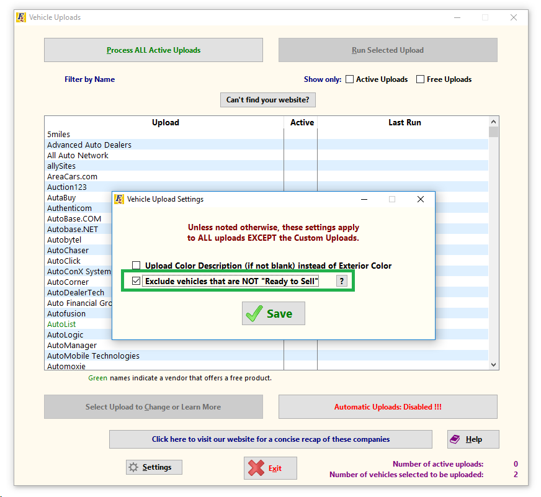Screen dimensions: 541x497
Task: Select AutoConX System in upload list
Action: (79, 272)
